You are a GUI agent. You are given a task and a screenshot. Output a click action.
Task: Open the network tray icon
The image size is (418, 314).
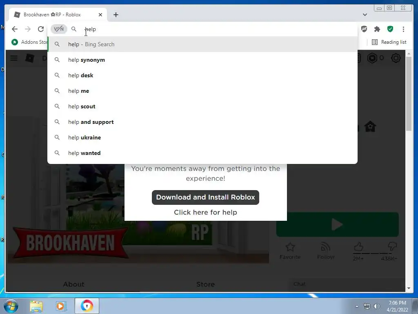point(367,306)
